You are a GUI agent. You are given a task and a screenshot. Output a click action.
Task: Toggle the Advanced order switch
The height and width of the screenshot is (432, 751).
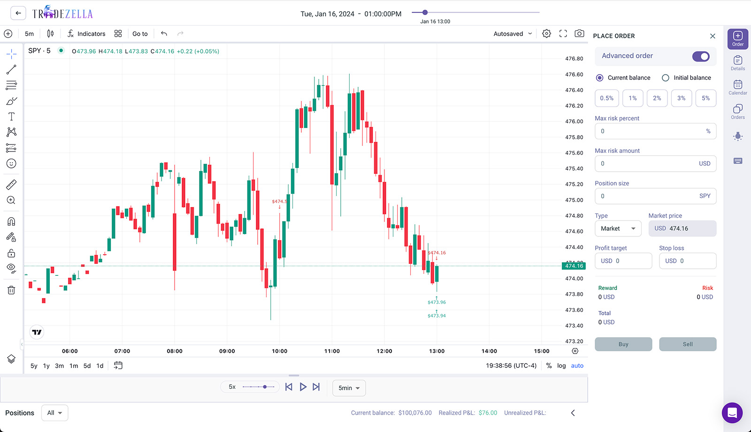pos(701,56)
